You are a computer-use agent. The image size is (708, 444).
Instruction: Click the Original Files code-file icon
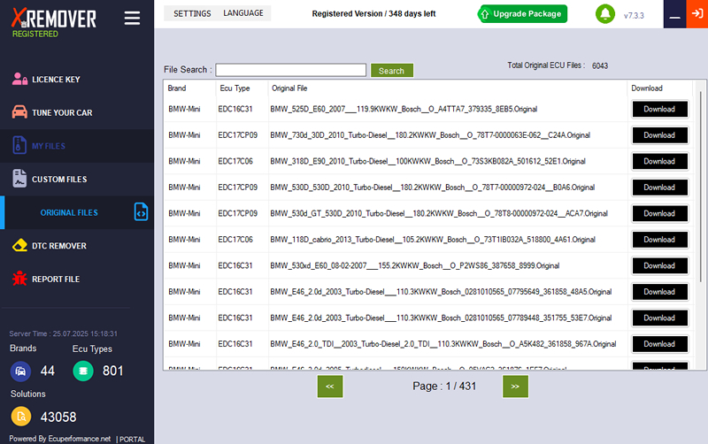pyautogui.click(x=141, y=212)
